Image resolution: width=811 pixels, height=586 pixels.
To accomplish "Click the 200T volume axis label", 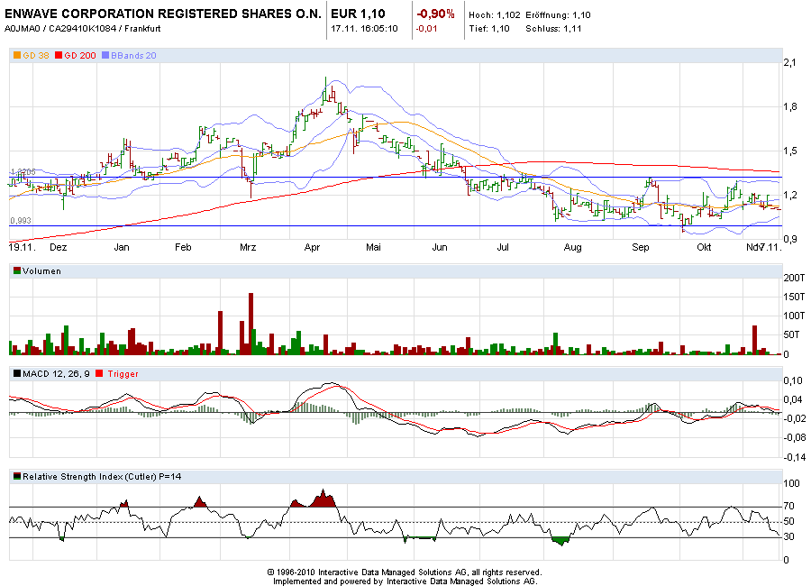I will click(x=794, y=278).
